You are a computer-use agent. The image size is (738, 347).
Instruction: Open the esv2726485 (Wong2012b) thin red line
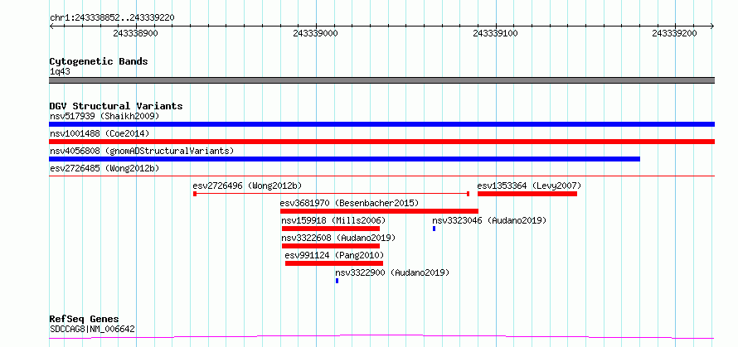click(381, 176)
